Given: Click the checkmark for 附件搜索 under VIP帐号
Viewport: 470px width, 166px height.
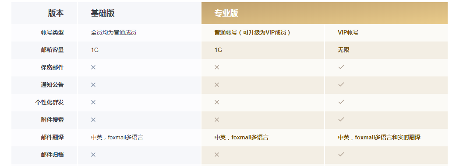Looking at the screenshot, I should coord(341,119).
